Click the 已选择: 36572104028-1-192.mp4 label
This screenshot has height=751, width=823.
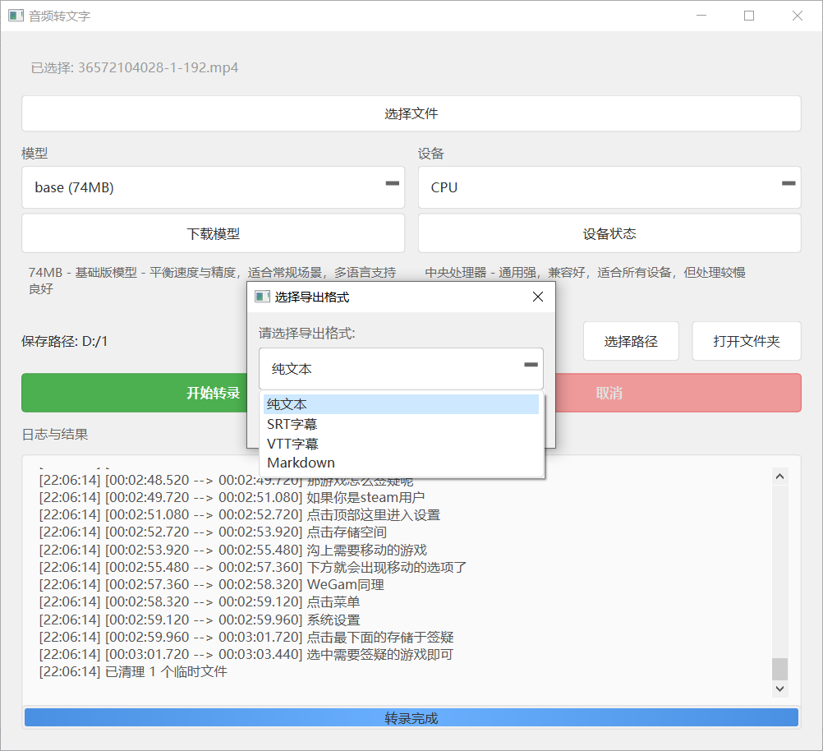(135, 67)
